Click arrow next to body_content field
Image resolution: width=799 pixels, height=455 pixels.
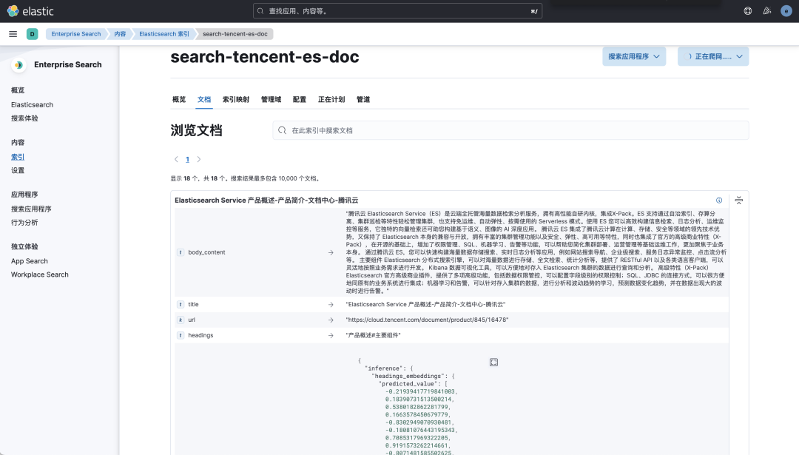point(331,253)
